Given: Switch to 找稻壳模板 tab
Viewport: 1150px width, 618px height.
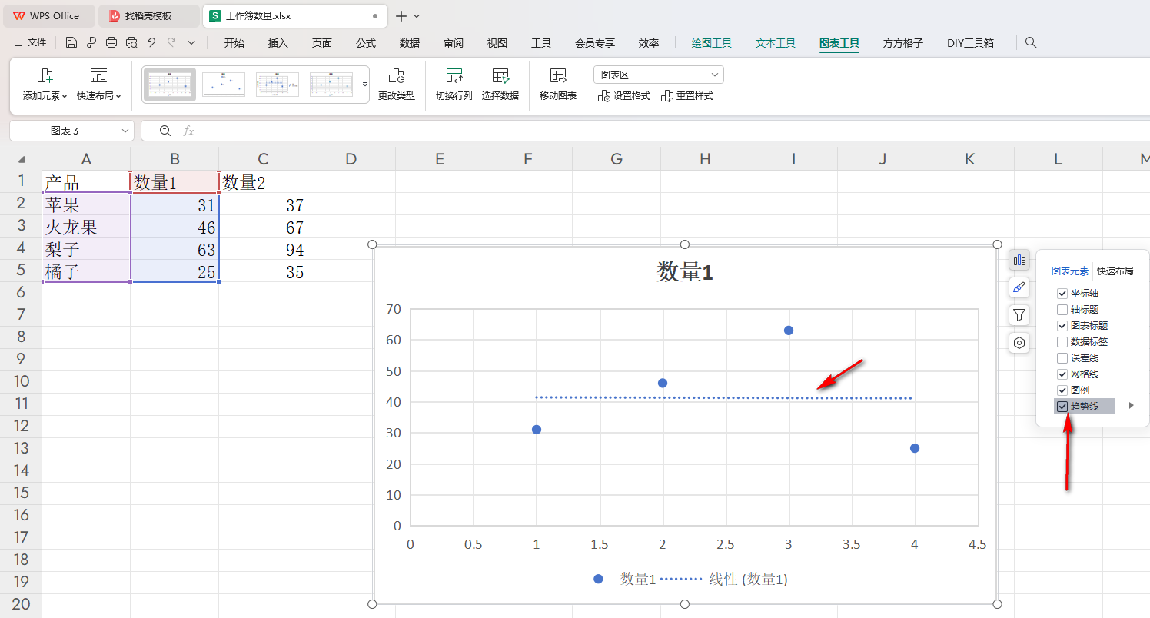Looking at the screenshot, I should coord(148,15).
